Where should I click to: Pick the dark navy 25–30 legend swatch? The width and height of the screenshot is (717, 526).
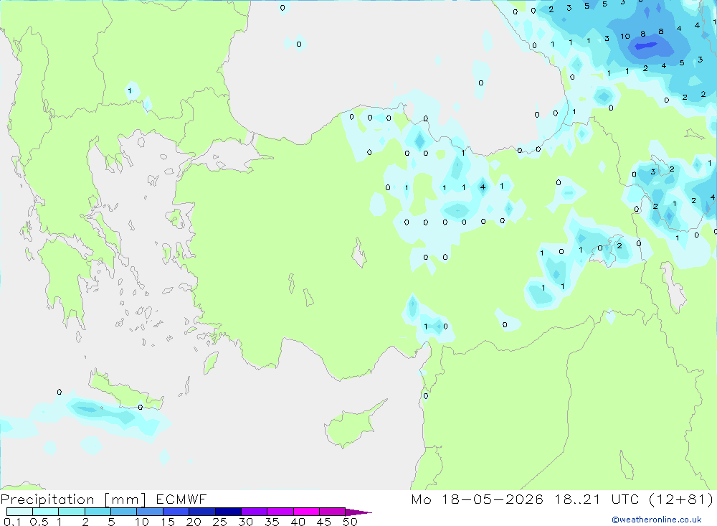click(228, 512)
